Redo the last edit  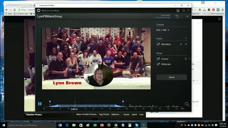coord(182,16)
